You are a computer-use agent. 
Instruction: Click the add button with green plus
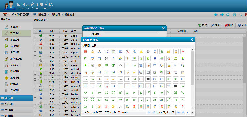pyautogui.click(x=203, y=25)
